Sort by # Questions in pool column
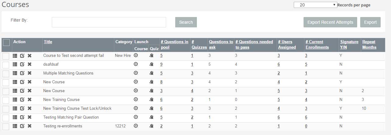The image size is (391, 135). point(174,44)
